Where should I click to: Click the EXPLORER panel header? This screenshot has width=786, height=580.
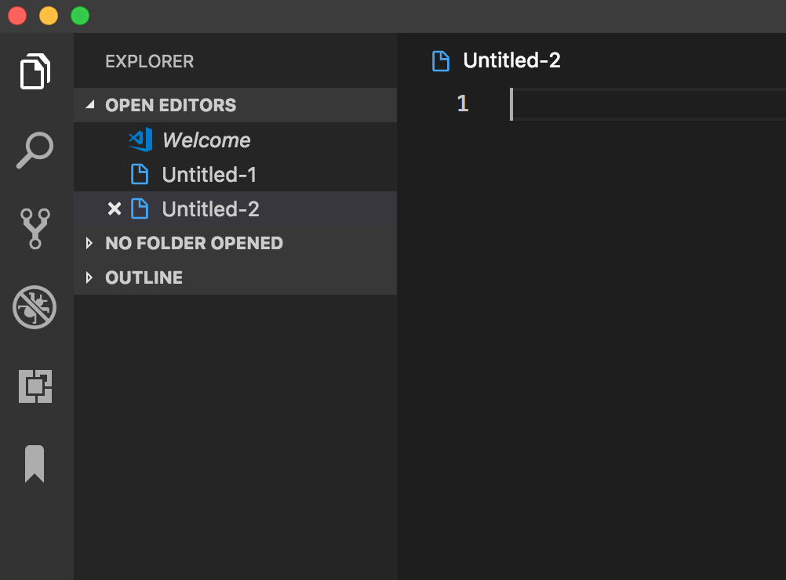point(149,61)
